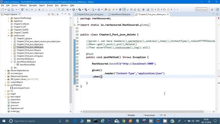Toggle Link with Editor in Project Explorer
Screen dimensions: 220x124
point(53,14)
